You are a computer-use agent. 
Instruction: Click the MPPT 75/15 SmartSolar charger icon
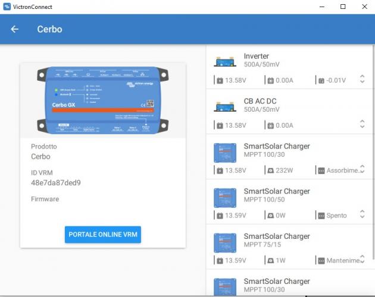tap(225, 243)
